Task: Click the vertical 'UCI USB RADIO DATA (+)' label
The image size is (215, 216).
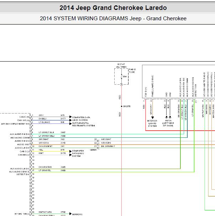Action: click(x=208, y=84)
